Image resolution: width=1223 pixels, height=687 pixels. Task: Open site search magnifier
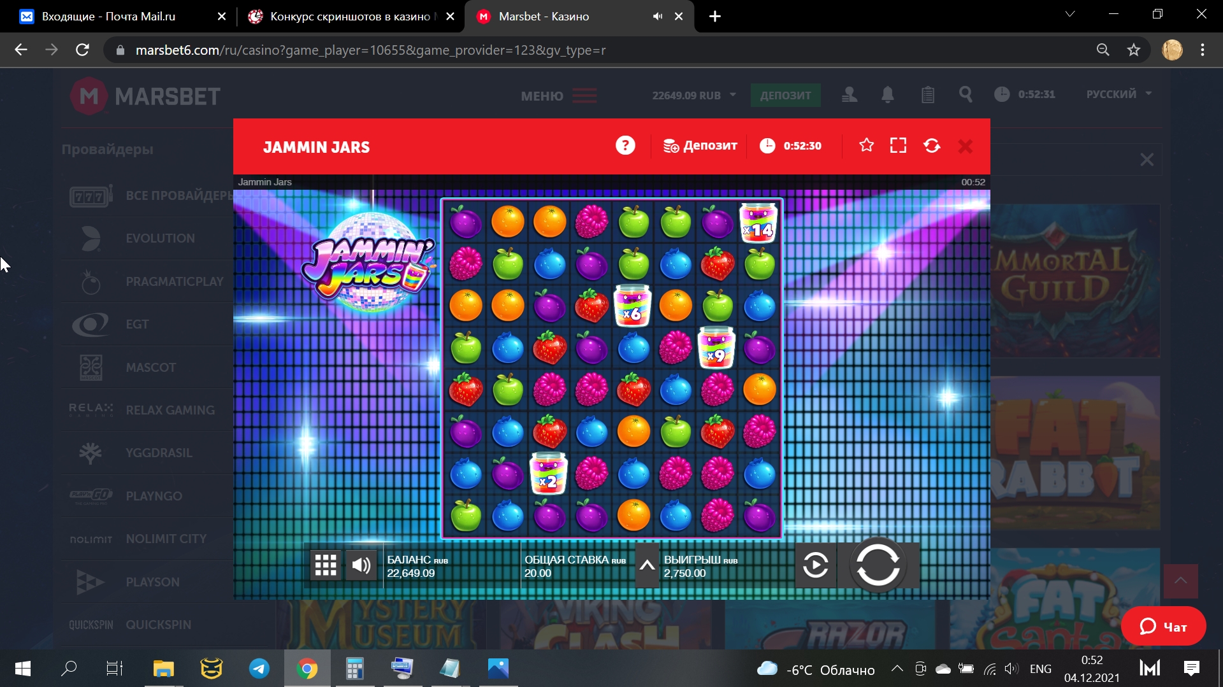966,95
